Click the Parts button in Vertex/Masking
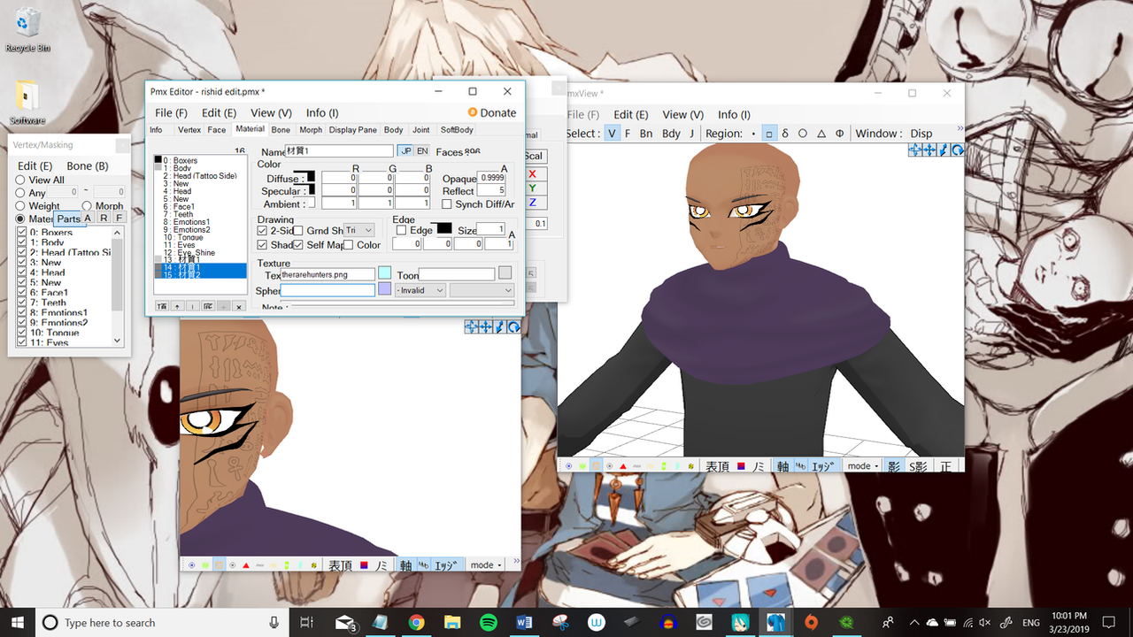 click(x=68, y=219)
